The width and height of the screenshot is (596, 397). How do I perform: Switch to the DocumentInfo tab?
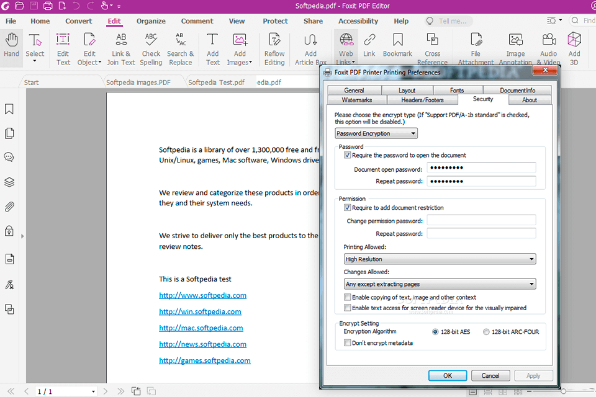pyautogui.click(x=517, y=91)
